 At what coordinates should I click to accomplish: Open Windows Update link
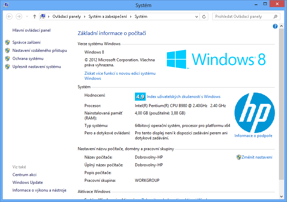[28, 182]
